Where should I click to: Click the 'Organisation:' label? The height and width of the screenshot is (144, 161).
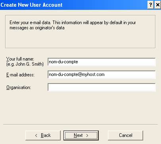19,87
